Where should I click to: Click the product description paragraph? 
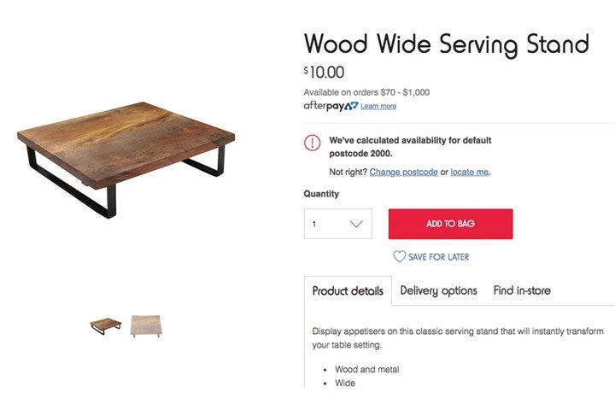point(458,337)
